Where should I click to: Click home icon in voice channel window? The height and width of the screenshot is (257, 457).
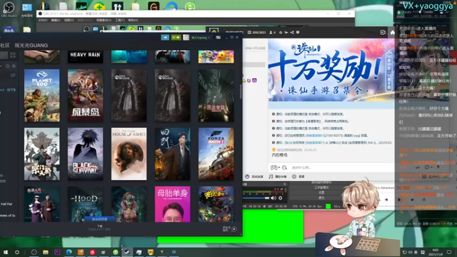pos(392,33)
